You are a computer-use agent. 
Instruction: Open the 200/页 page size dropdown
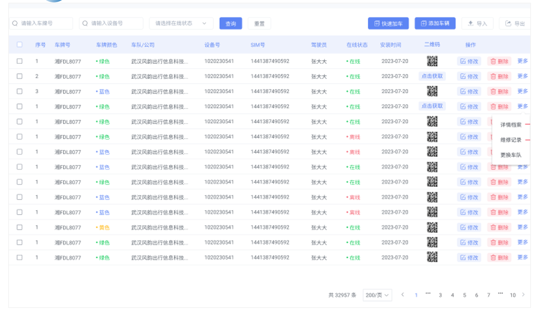pyautogui.click(x=377, y=295)
